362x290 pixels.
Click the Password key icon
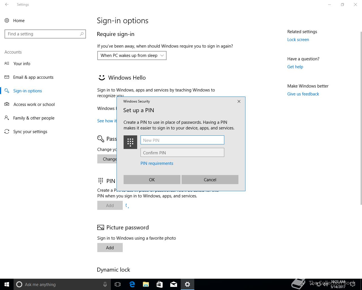click(x=100, y=138)
